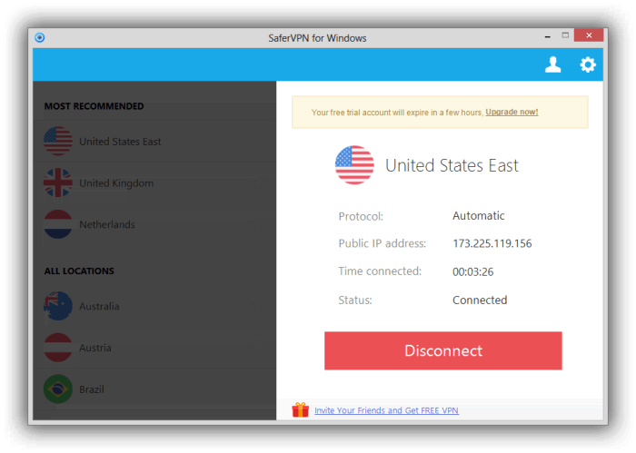Click the free trial expiry notice text
This screenshot has height=453, width=636.
(398, 113)
